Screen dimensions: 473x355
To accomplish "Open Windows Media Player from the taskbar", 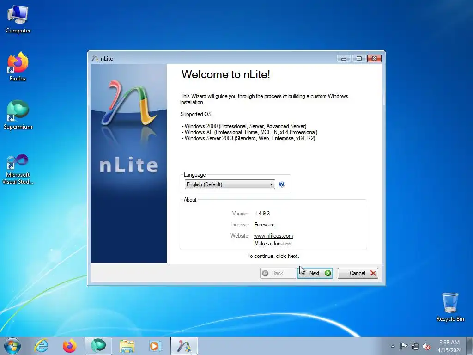I will [156, 346].
